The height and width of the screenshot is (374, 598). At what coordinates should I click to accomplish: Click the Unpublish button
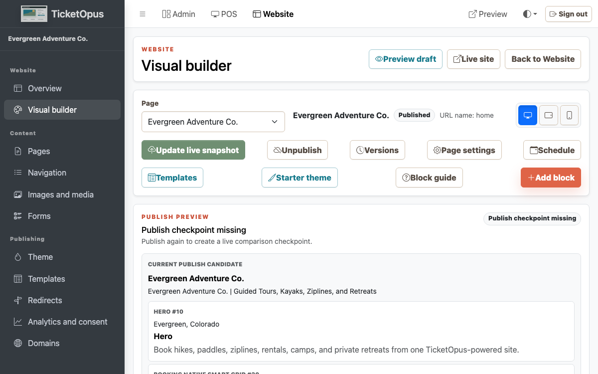click(x=298, y=150)
